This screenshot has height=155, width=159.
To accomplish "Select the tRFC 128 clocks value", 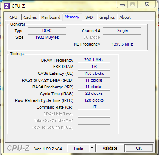I will pyautogui.click(x=94, y=100).
